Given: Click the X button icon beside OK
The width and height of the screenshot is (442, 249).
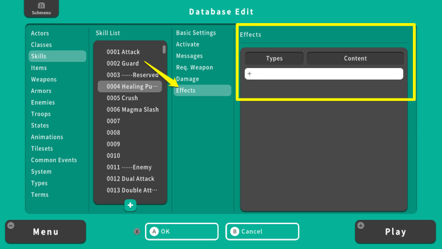Looking at the screenshot, I should click(137, 231).
